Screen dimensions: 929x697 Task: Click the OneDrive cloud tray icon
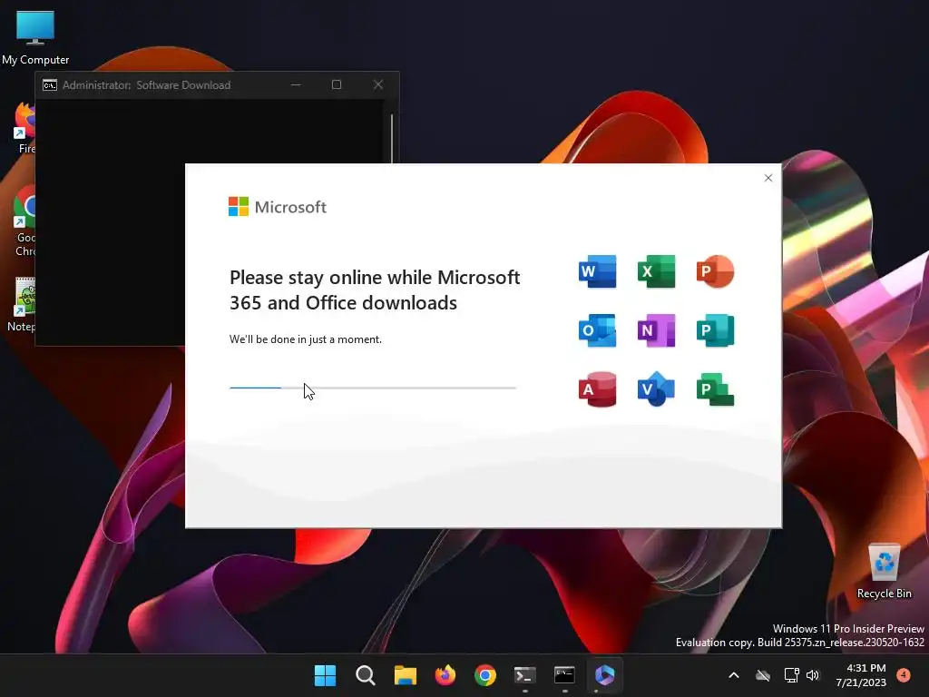coord(763,675)
